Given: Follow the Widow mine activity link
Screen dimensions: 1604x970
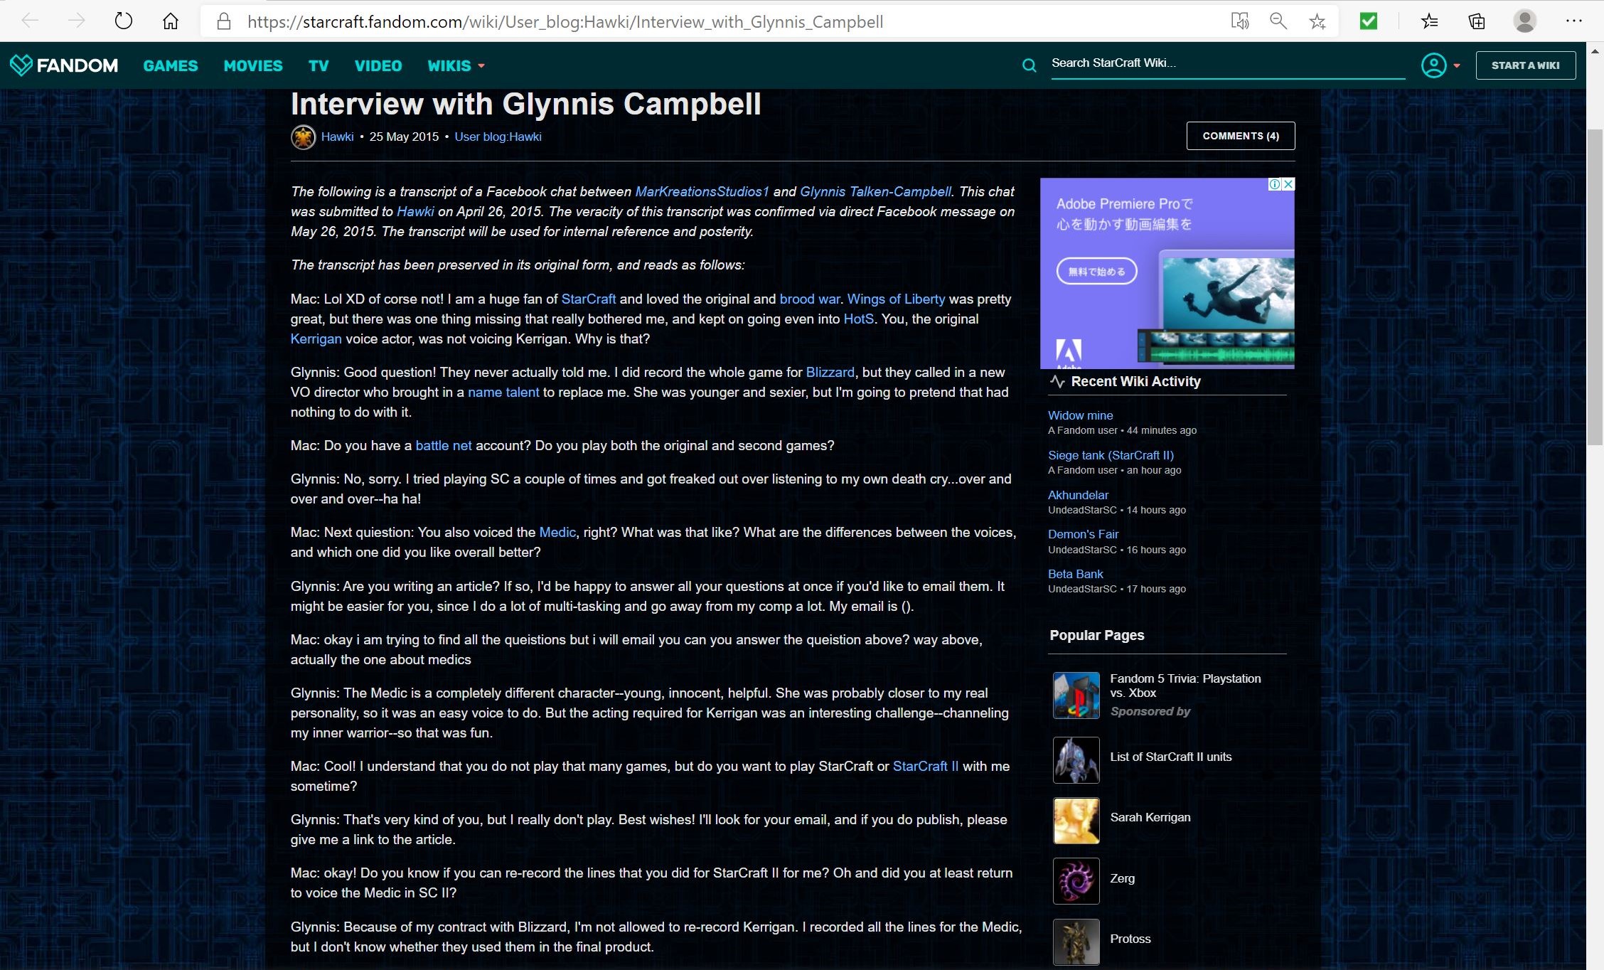Looking at the screenshot, I should point(1080,415).
